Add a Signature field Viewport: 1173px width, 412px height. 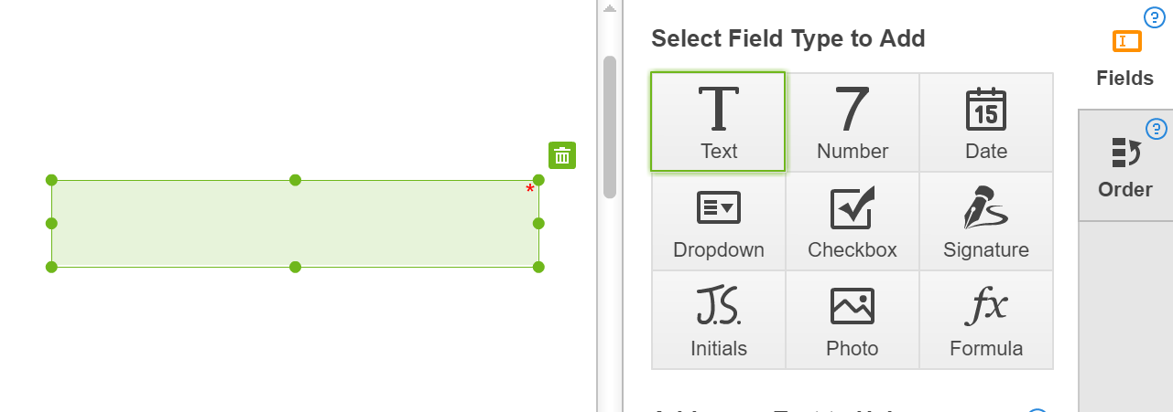[x=986, y=221]
